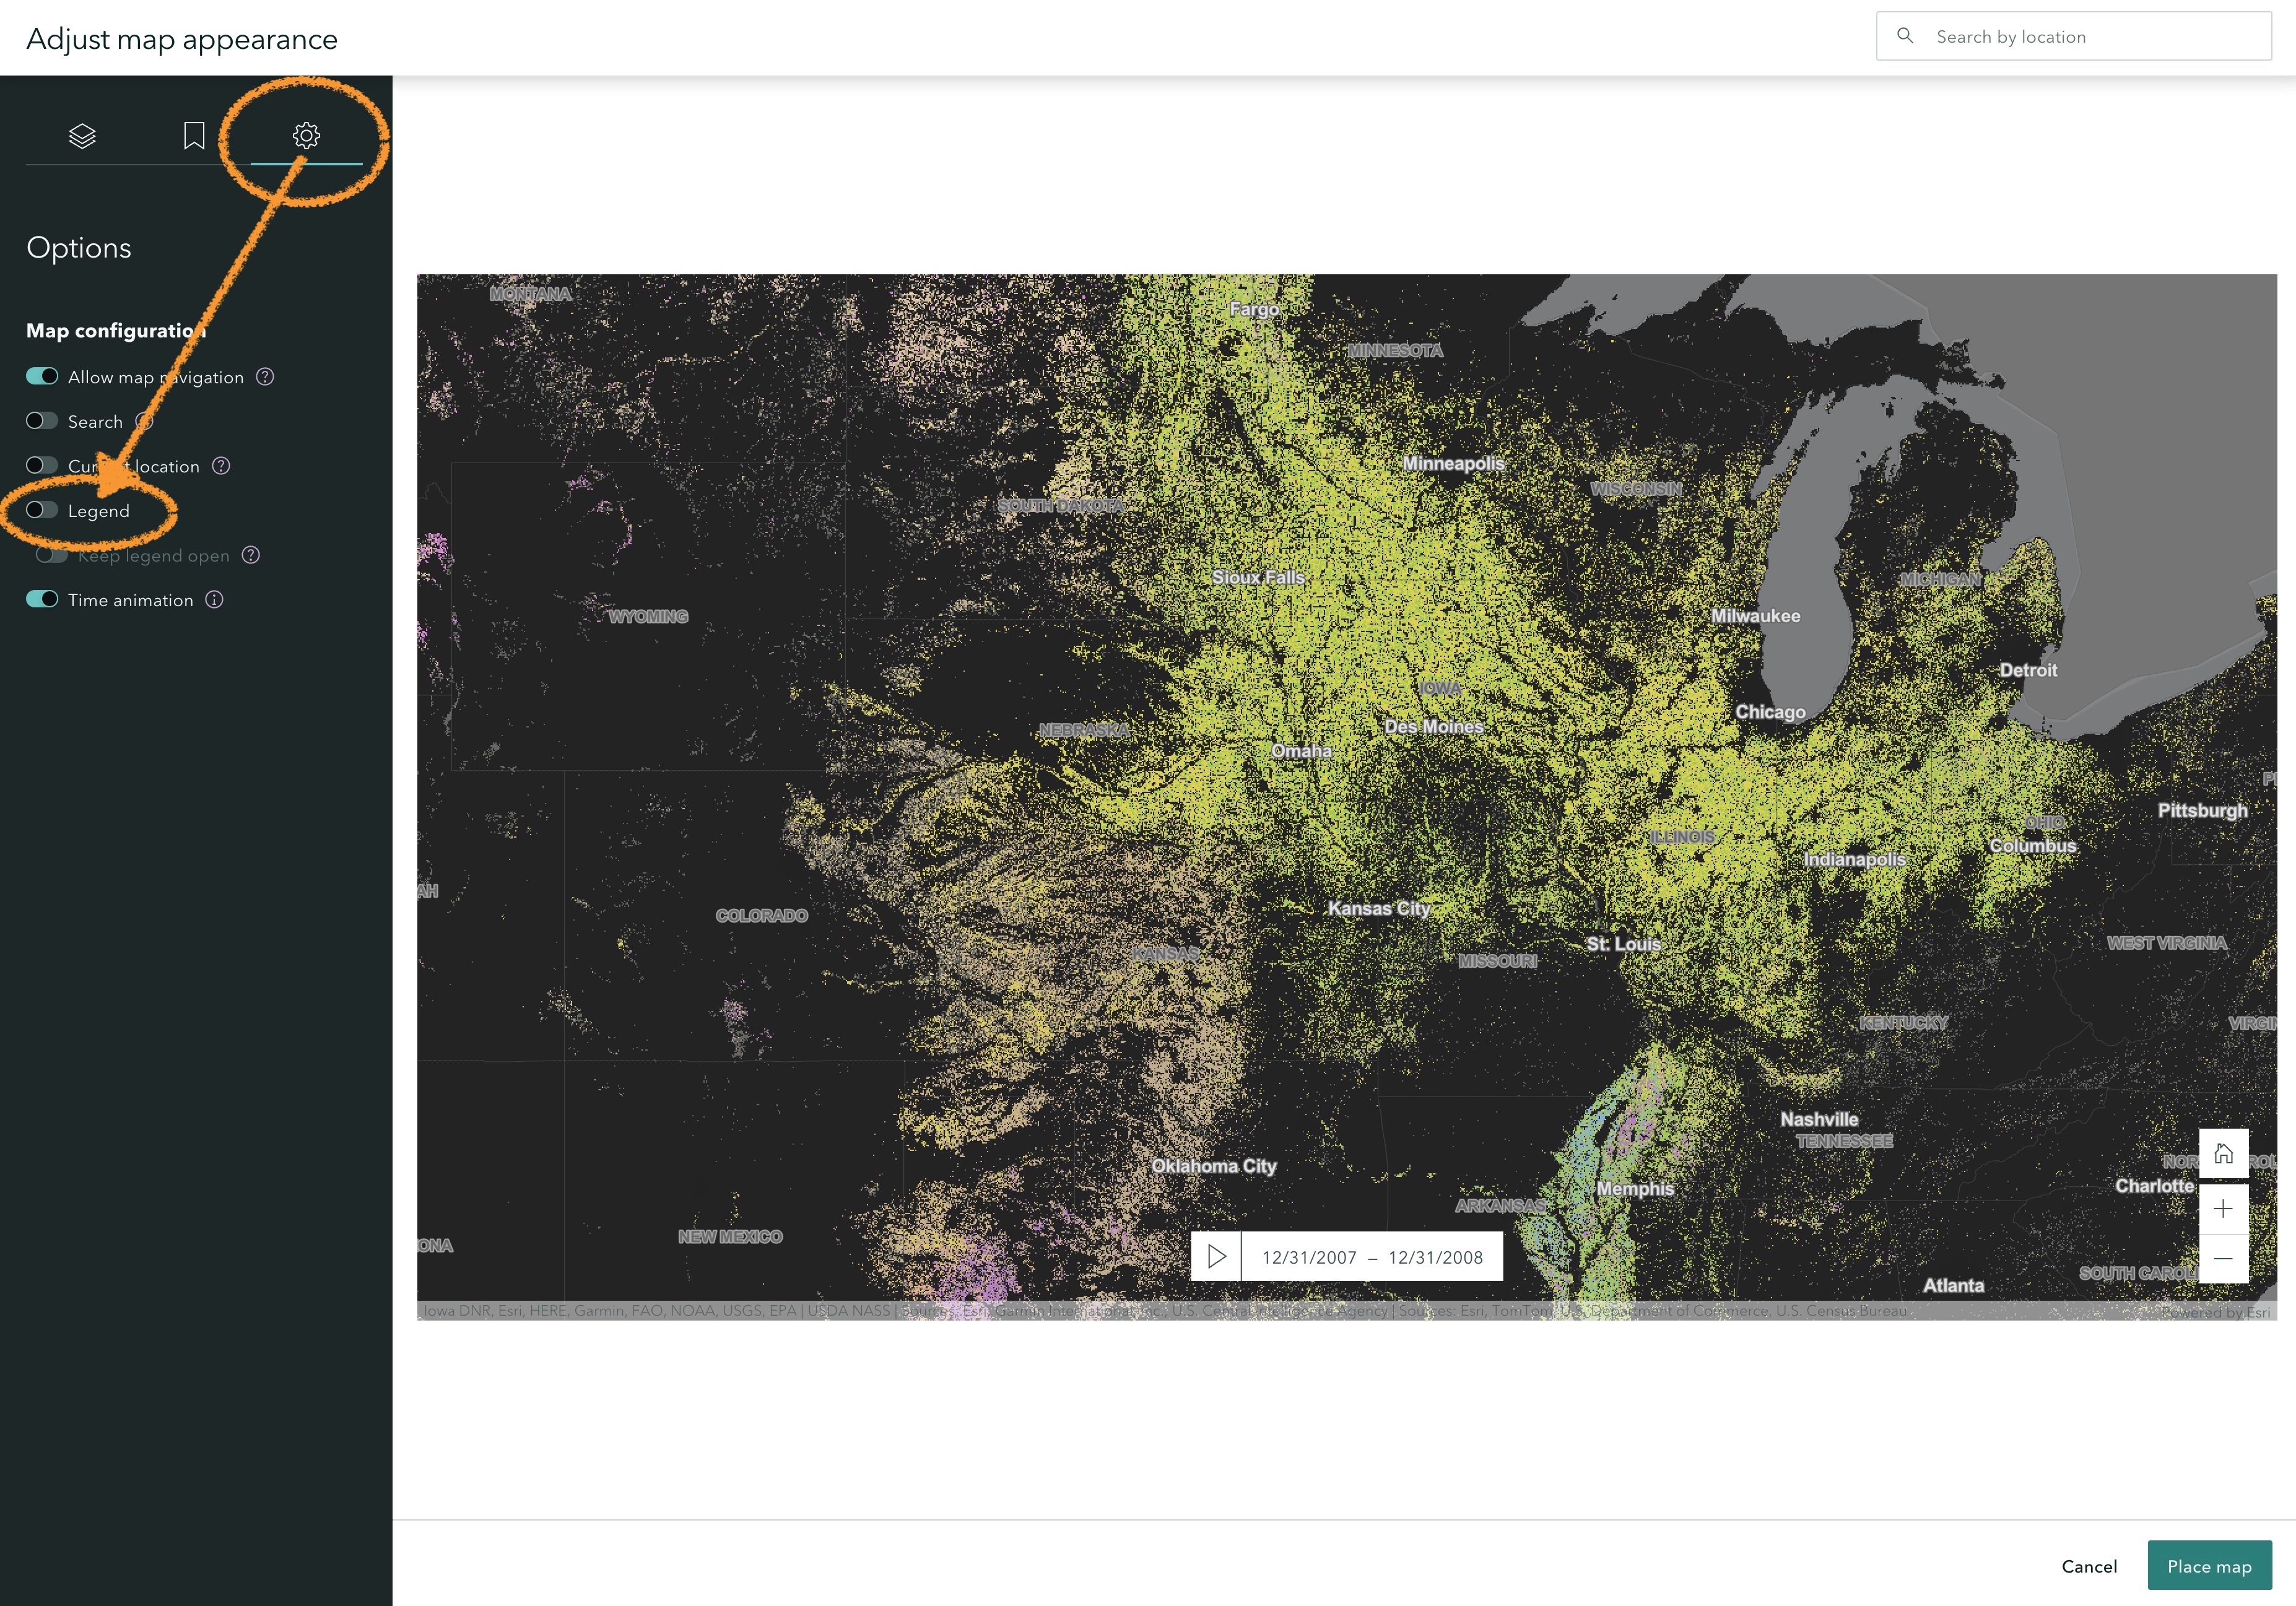Play the time animation
The image size is (2296, 1606).
tap(1218, 1257)
